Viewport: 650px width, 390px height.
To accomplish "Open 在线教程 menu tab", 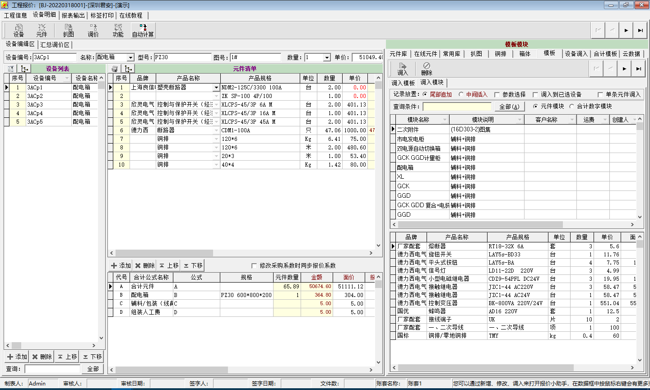I will click(x=131, y=15).
